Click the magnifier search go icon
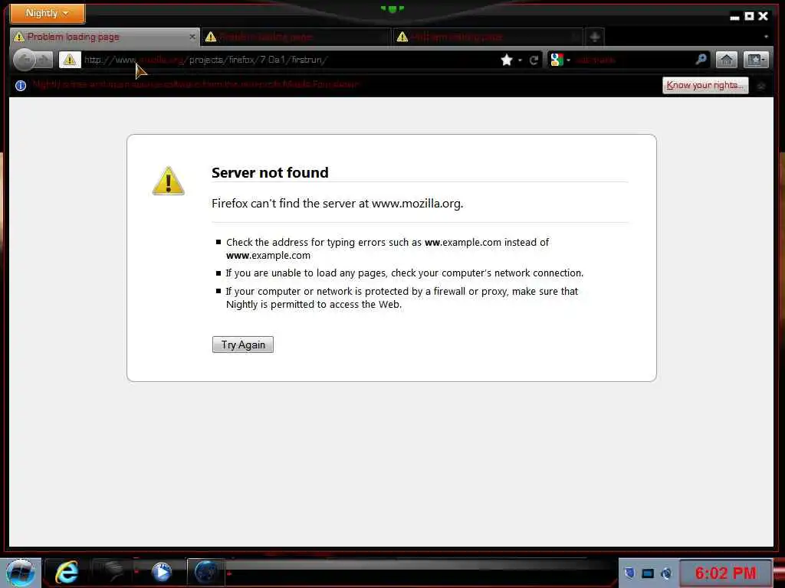The width and height of the screenshot is (785, 588). [x=701, y=60]
